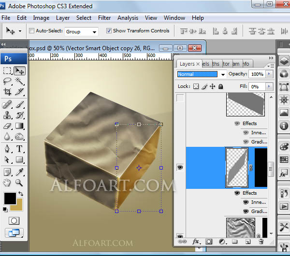Click link layers icon in Layers panel
This screenshot has height=256, width=290.
click(x=182, y=242)
